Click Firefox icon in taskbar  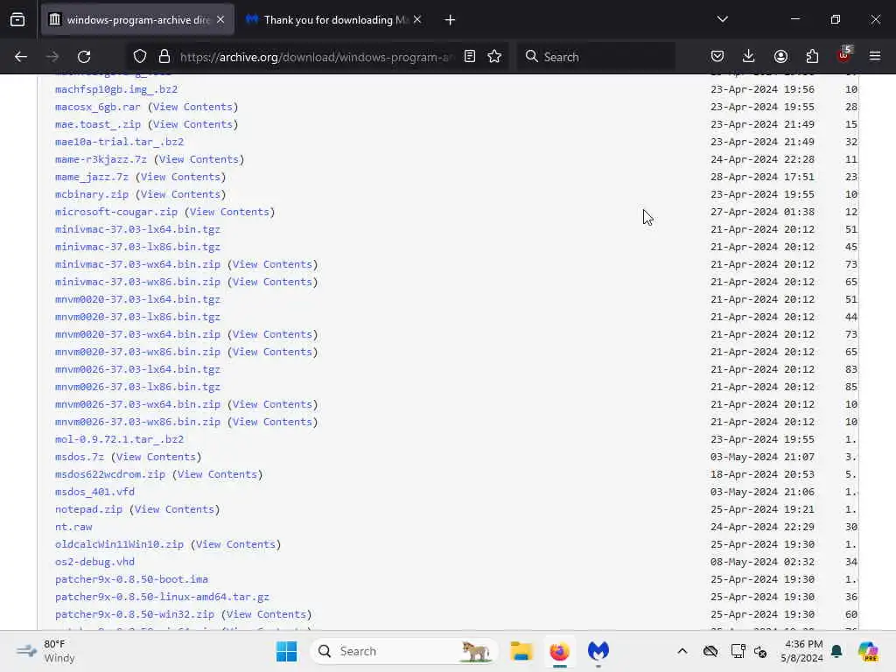click(560, 651)
